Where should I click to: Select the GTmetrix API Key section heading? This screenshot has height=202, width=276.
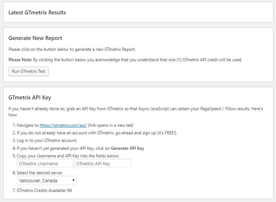click(x=30, y=97)
